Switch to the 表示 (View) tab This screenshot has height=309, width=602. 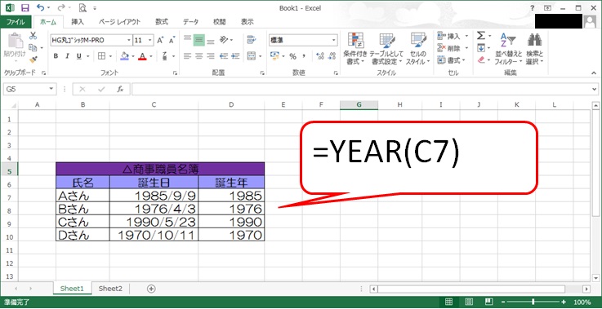(247, 22)
